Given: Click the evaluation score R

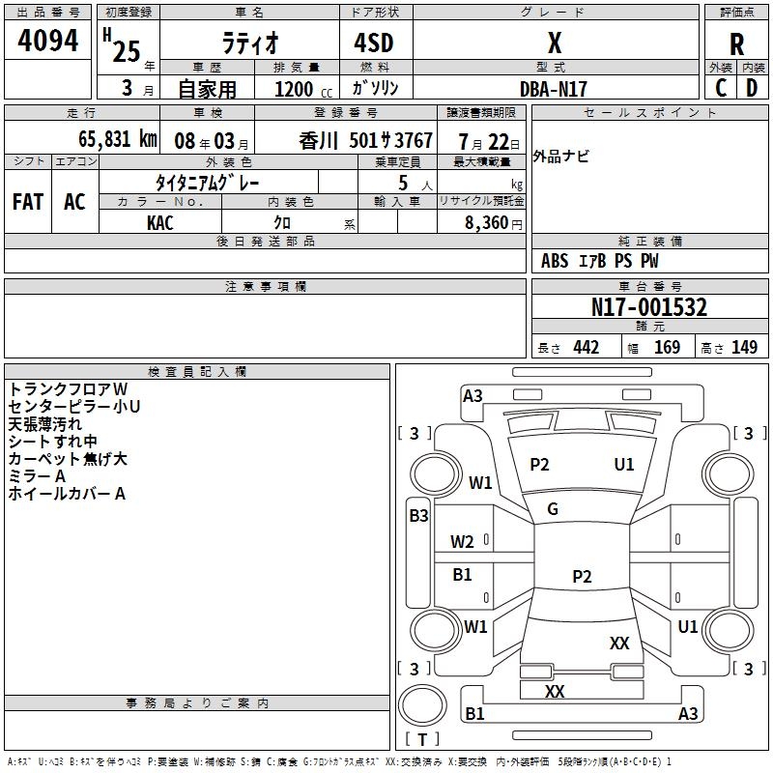Looking at the screenshot, I should (736, 44).
